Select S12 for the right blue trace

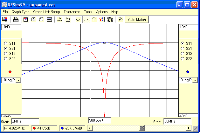[x=183, y=53]
